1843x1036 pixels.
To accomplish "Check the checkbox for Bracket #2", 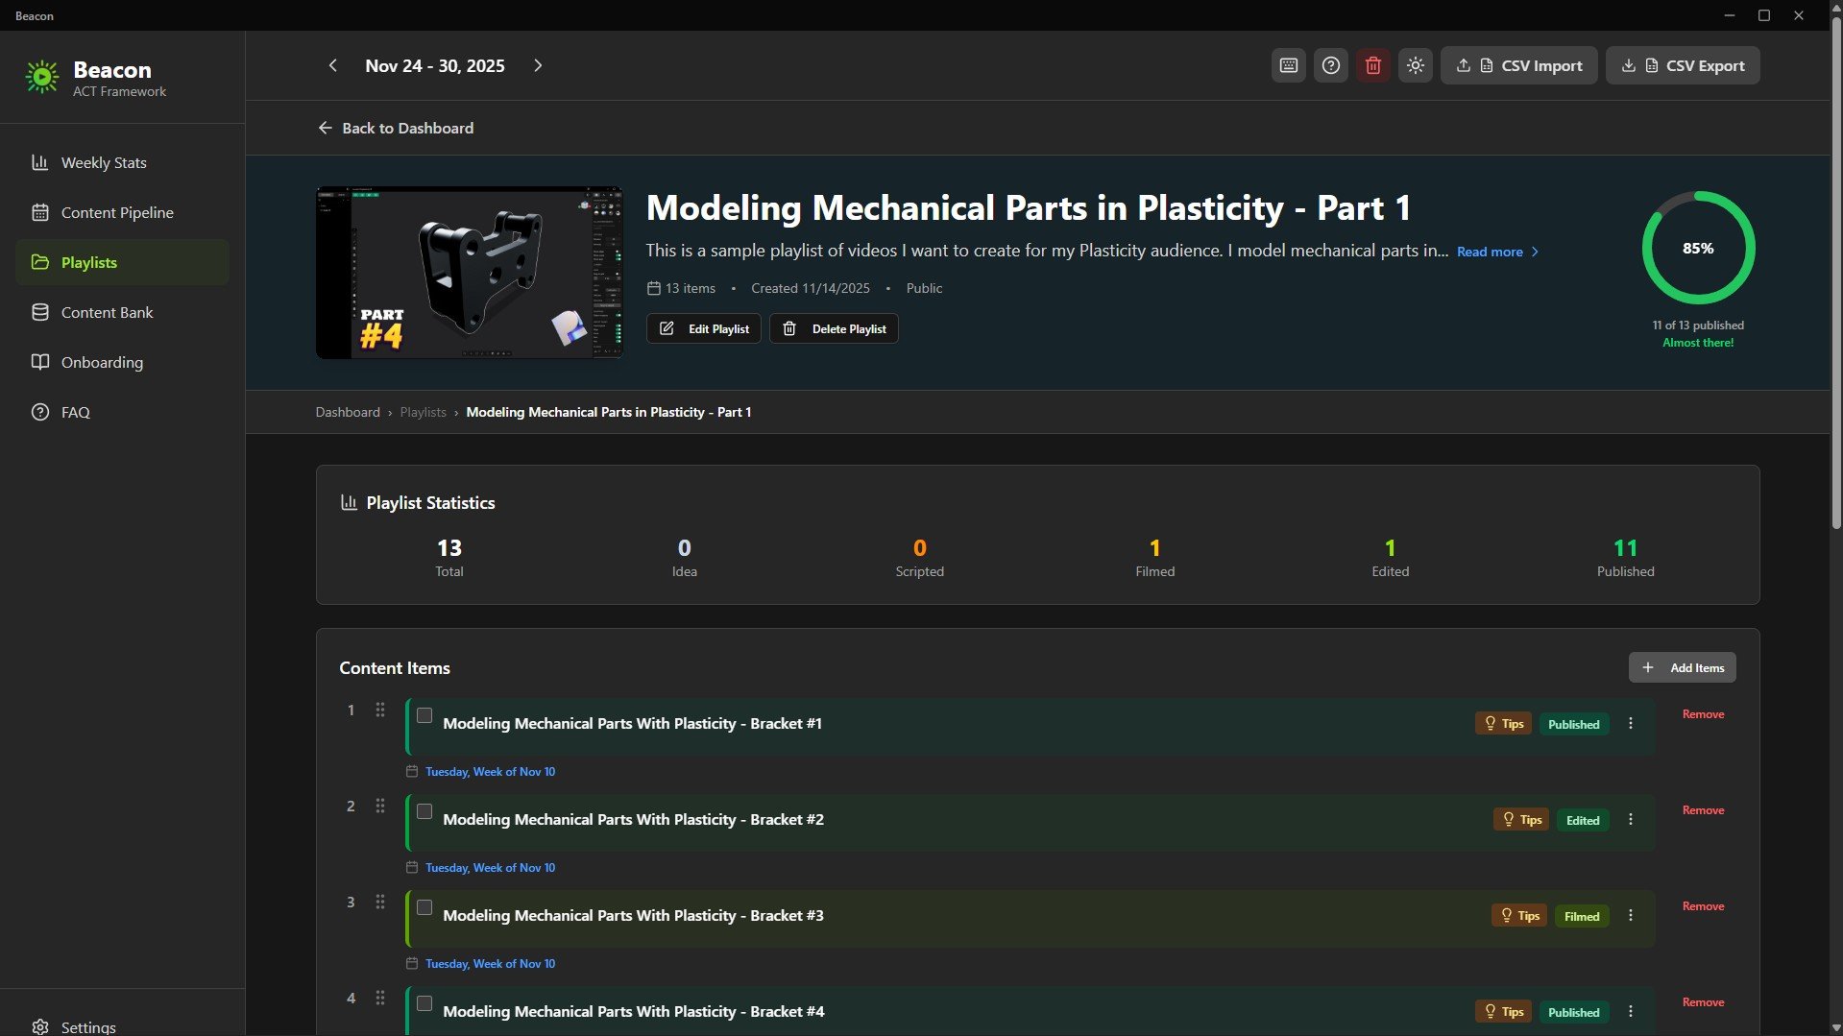I will click(x=424, y=811).
